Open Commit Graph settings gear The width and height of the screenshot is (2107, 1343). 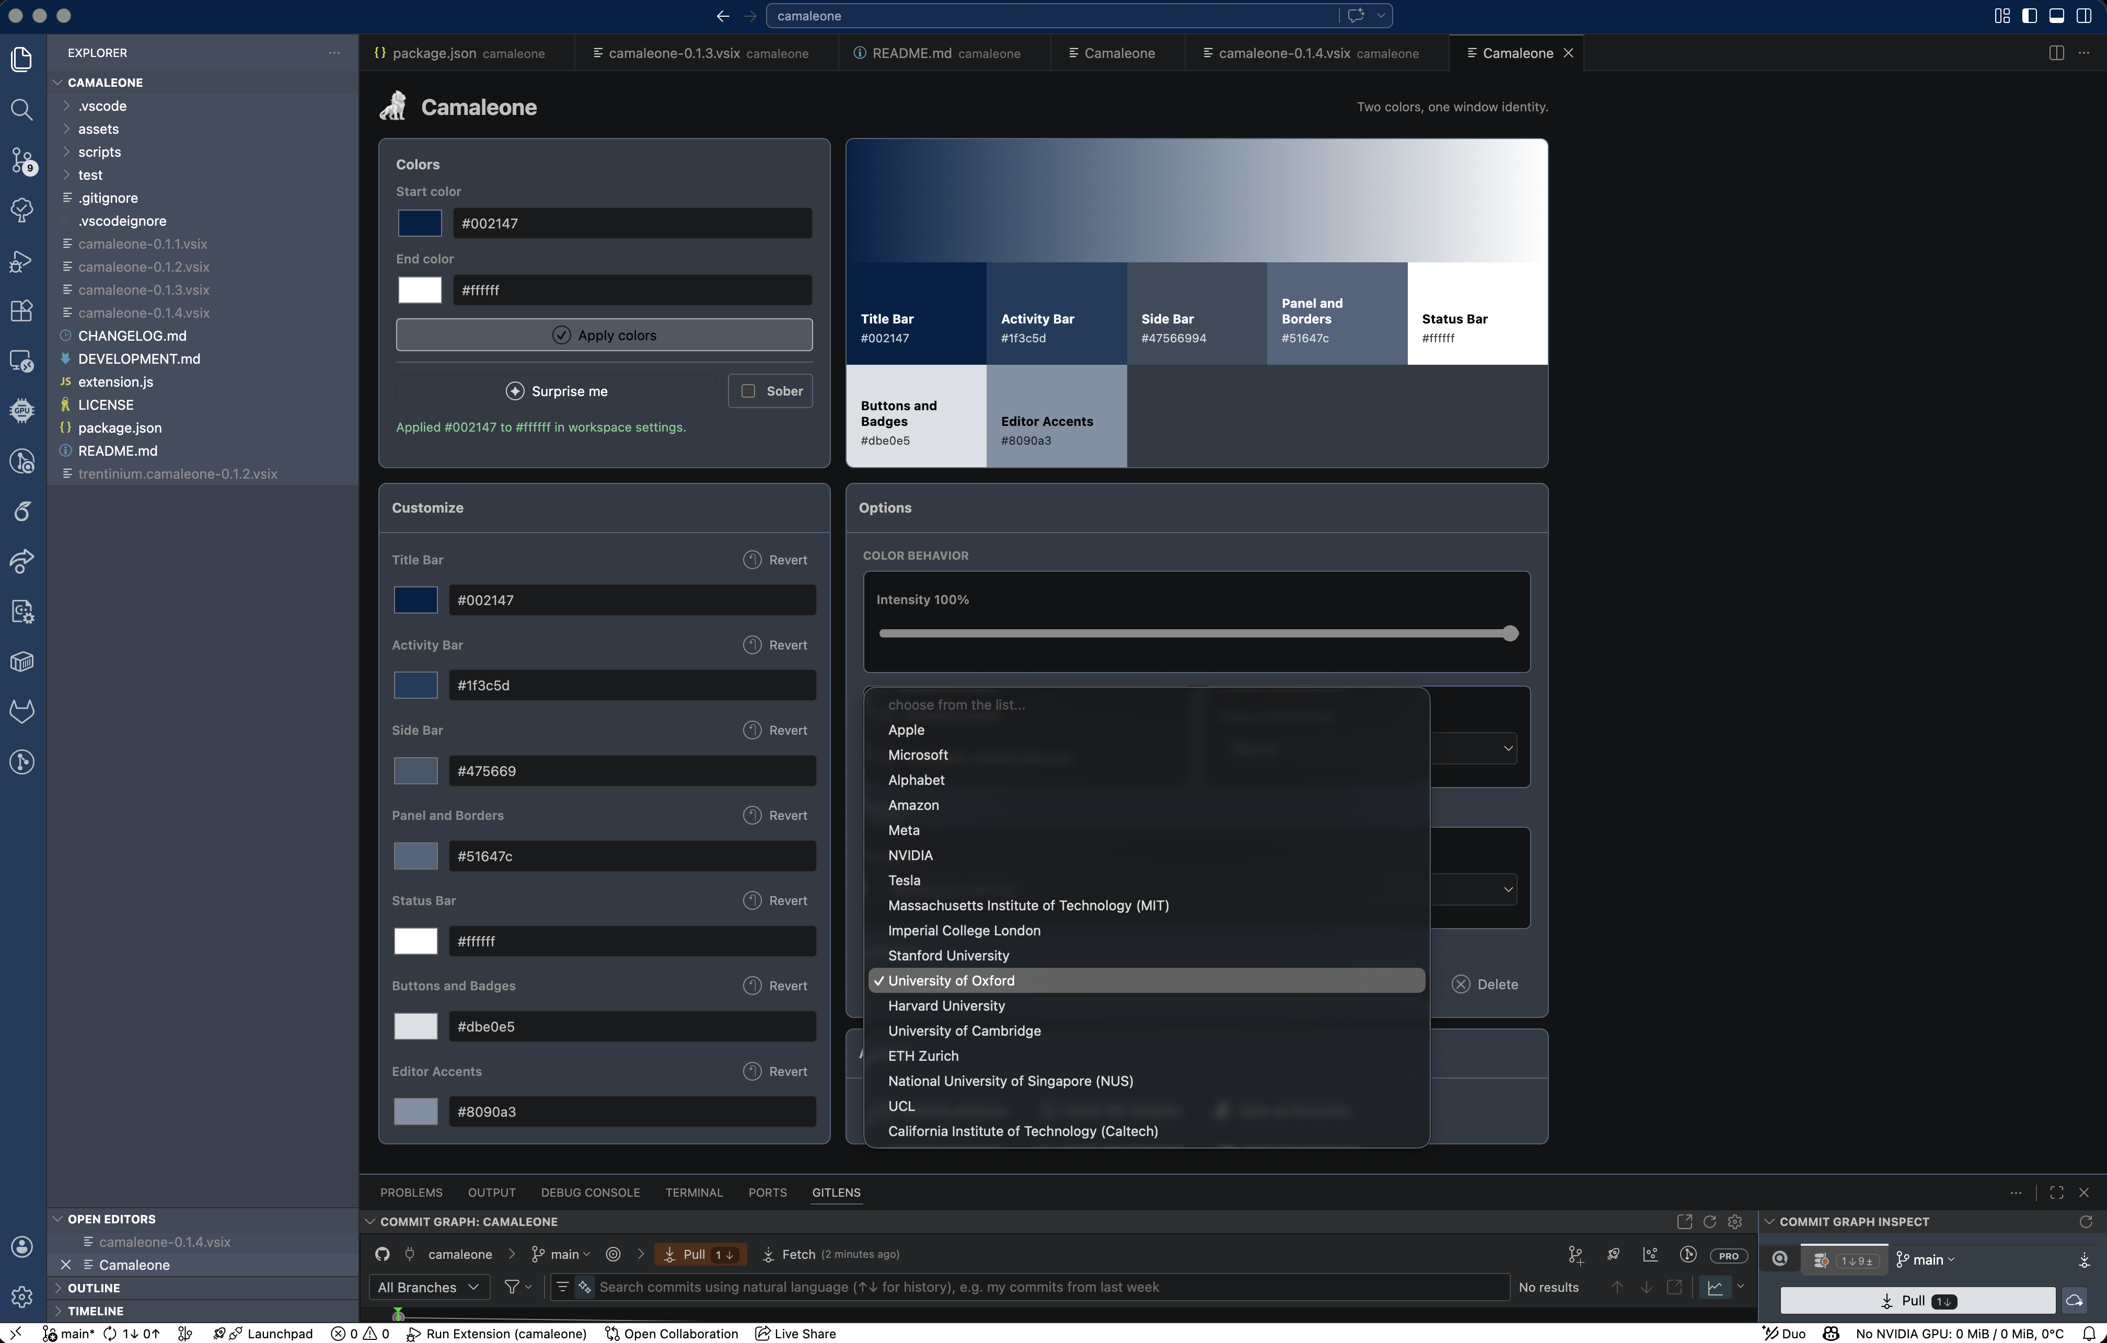[1735, 1221]
